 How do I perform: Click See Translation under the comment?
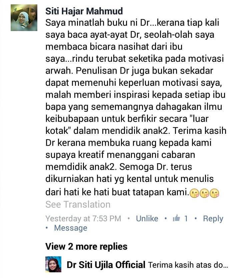pos(78,205)
